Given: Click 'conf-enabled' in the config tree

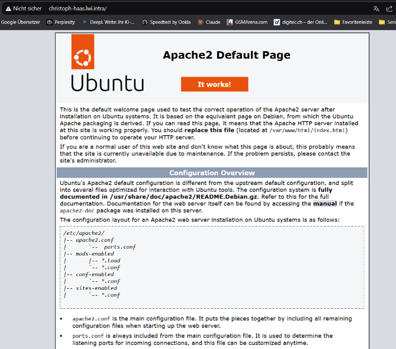Looking at the screenshot, I should click(x=95, y=275).
